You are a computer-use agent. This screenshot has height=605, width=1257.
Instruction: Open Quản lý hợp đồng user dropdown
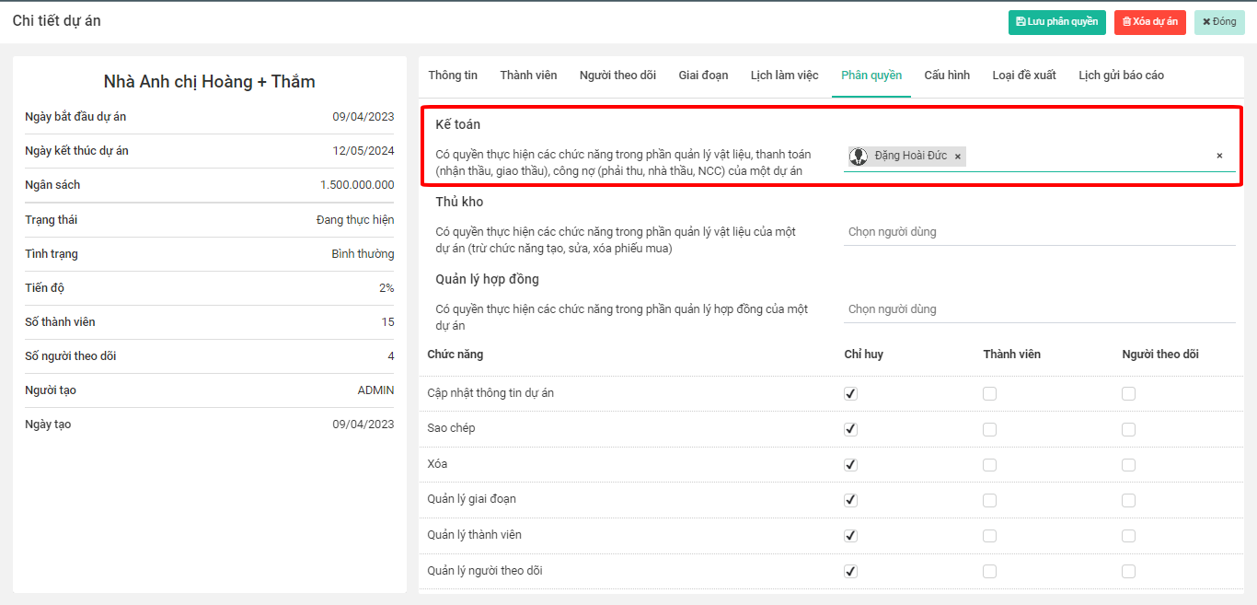(x=1038, y=309)
